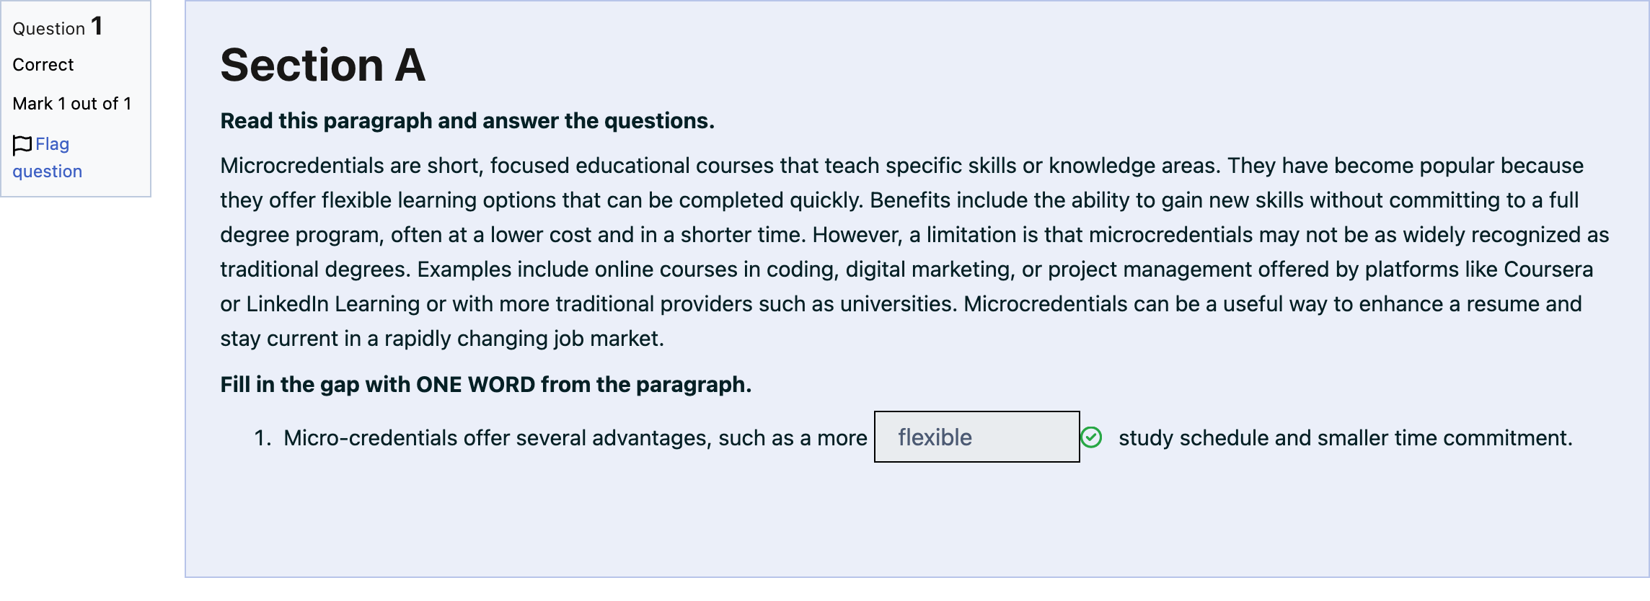
Task: Click the "Section A" heading
Action: point(322,65)
